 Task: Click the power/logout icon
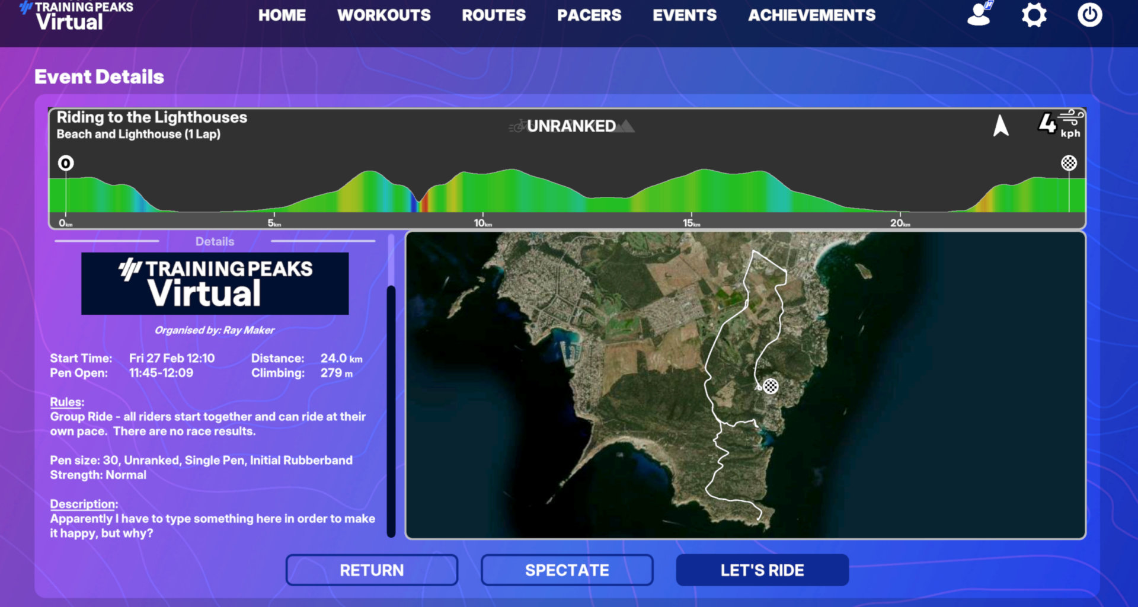pos(1089,15)
